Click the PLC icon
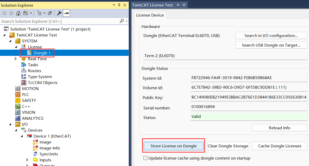This screenshot has height=166, width=309. coord(18,94)
